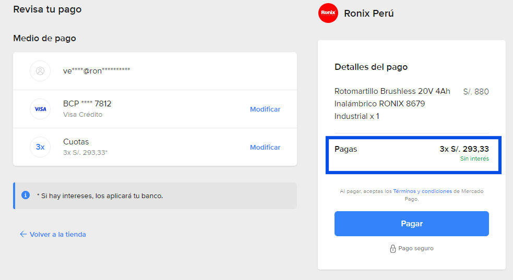The width and height of the screenshot is (513, 280).
Task: Modify the BCP Visa card payment method
Action: [265, 109]
